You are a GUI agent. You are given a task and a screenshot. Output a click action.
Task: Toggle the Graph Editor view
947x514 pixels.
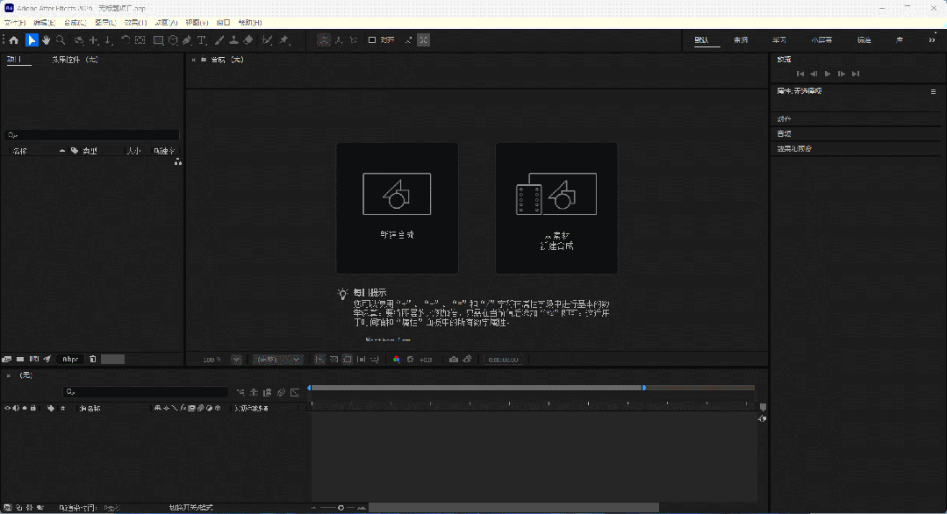(295, 392)
